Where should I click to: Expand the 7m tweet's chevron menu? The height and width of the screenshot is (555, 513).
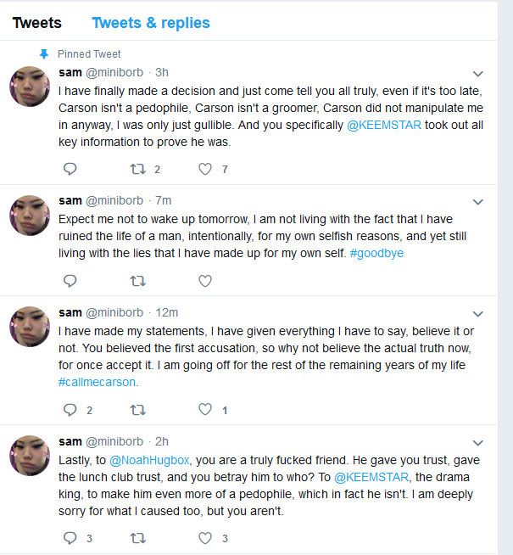478,202
